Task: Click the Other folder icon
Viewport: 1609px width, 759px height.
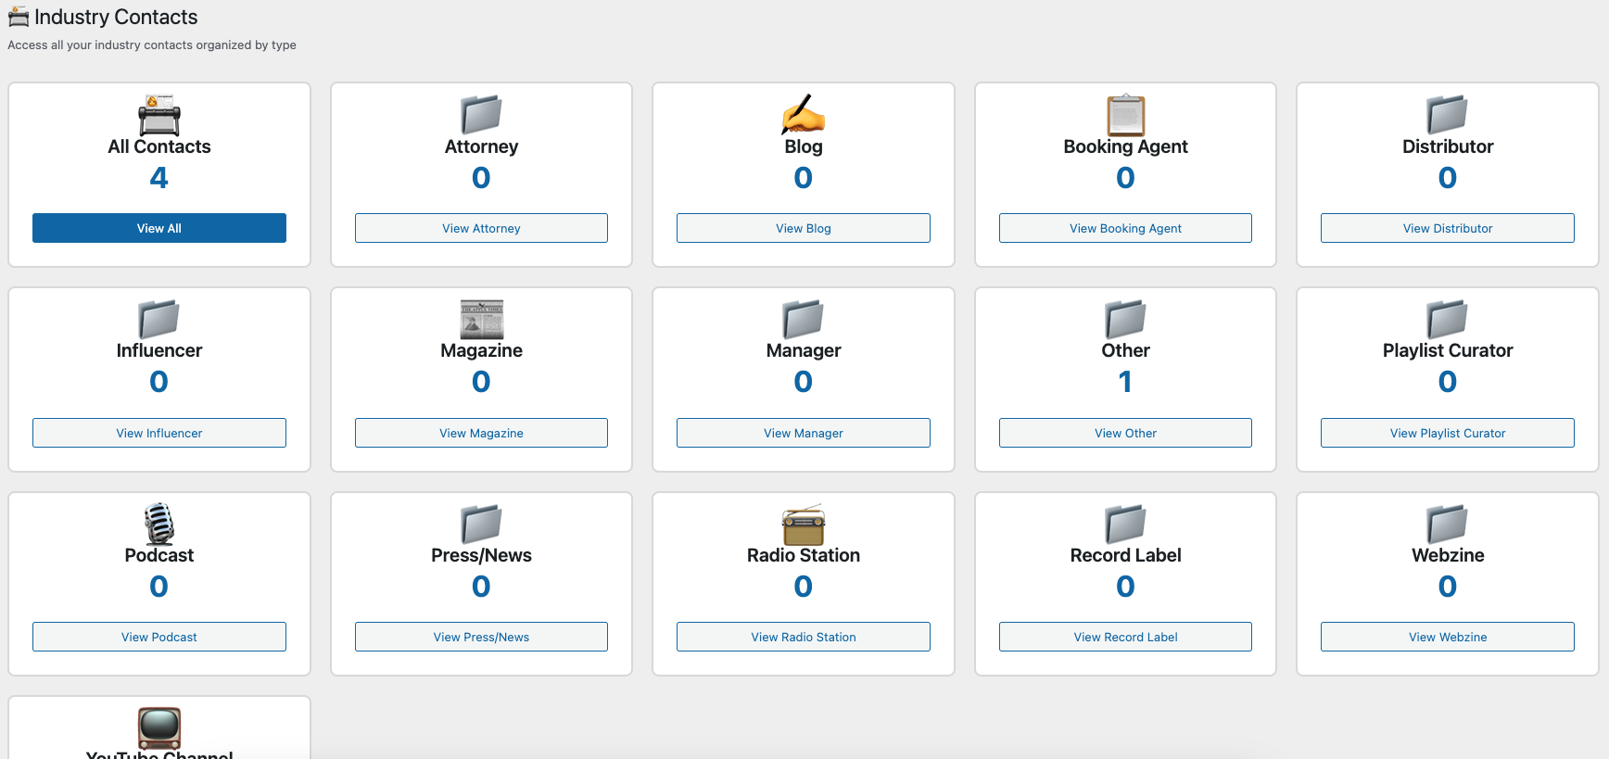Action: [1125, 320]
